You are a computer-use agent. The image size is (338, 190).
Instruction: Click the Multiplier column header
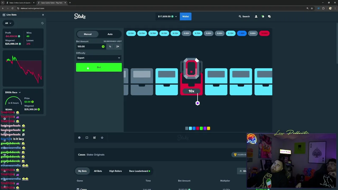pos(225,181)
